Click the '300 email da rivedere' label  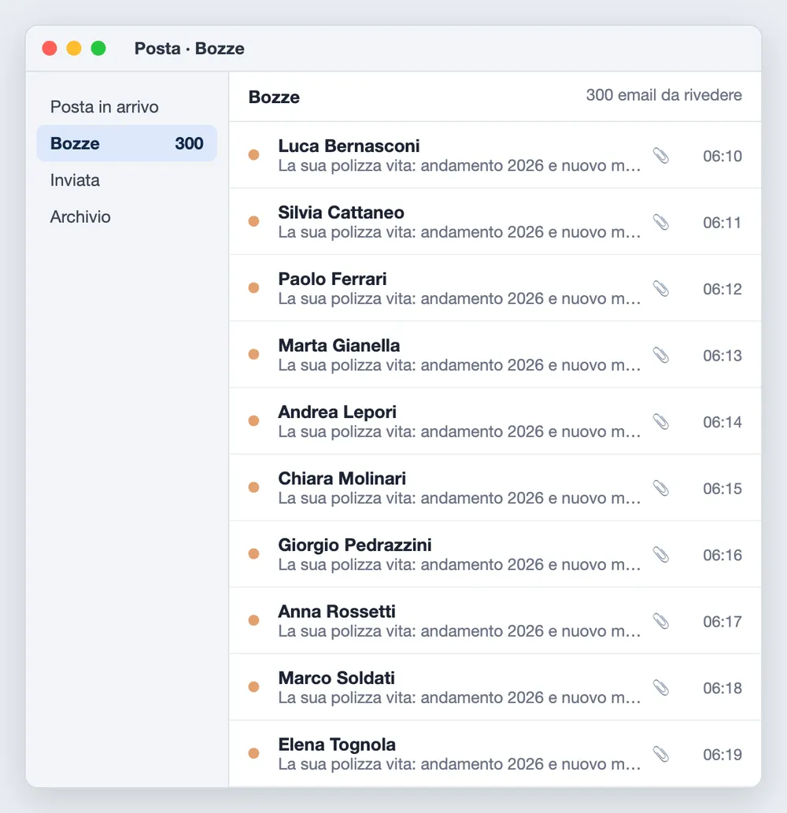[663, 95]
